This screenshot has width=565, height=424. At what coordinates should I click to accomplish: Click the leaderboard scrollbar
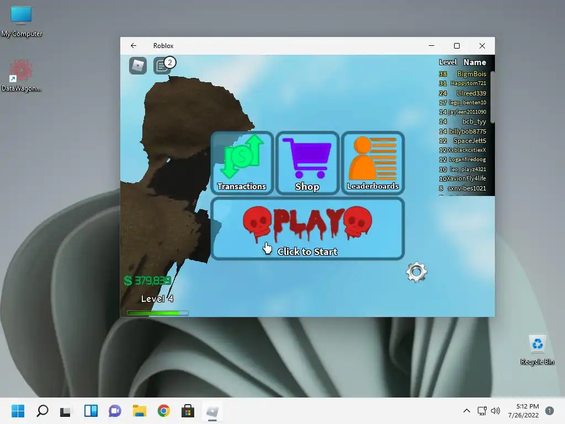click(492, 97)
